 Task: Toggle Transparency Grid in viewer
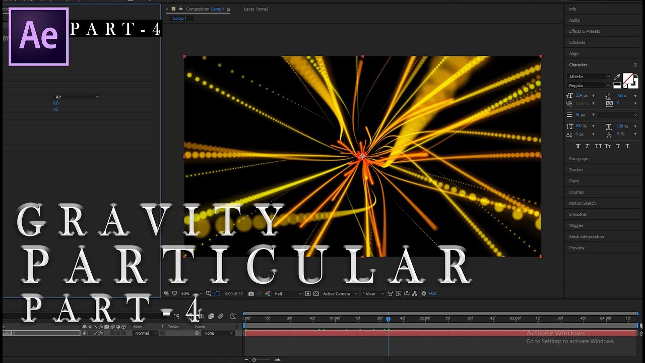pyautogui.click(x=316, y=293)
